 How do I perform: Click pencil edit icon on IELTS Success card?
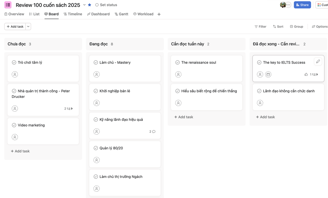318,62
